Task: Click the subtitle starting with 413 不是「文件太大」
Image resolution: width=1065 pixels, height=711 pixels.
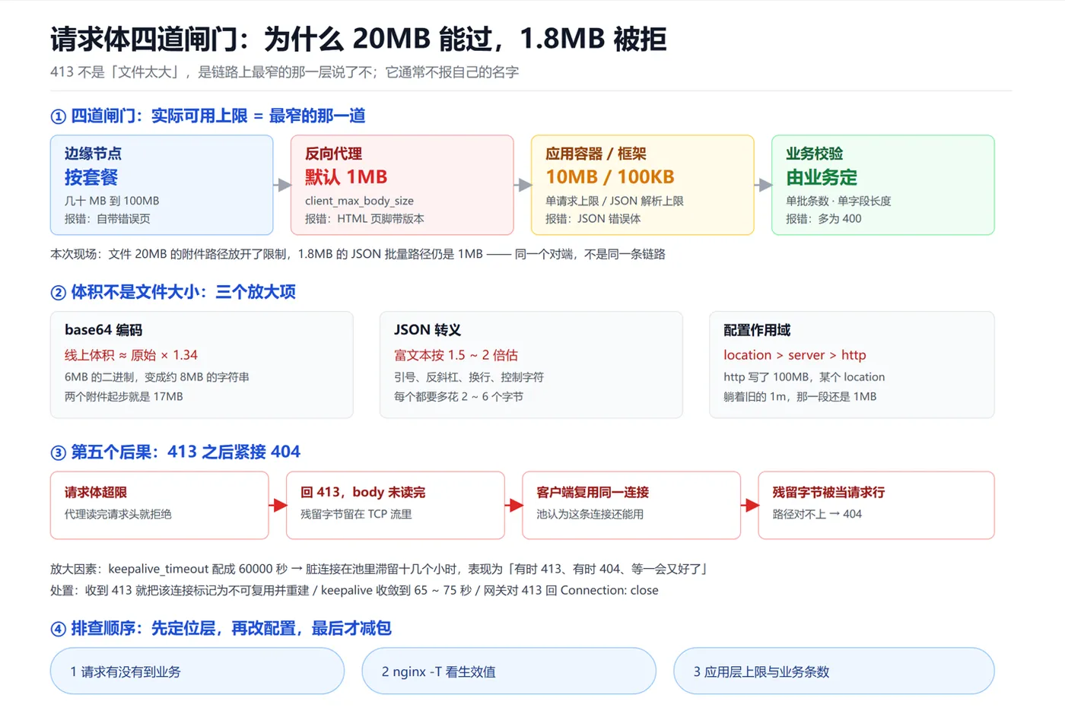Action: (x=285, y=72)
